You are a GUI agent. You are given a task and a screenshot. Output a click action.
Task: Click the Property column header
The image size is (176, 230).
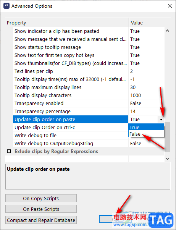pos(67,23)
